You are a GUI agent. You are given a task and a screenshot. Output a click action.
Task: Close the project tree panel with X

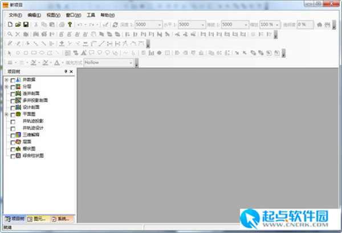point(71,71)
